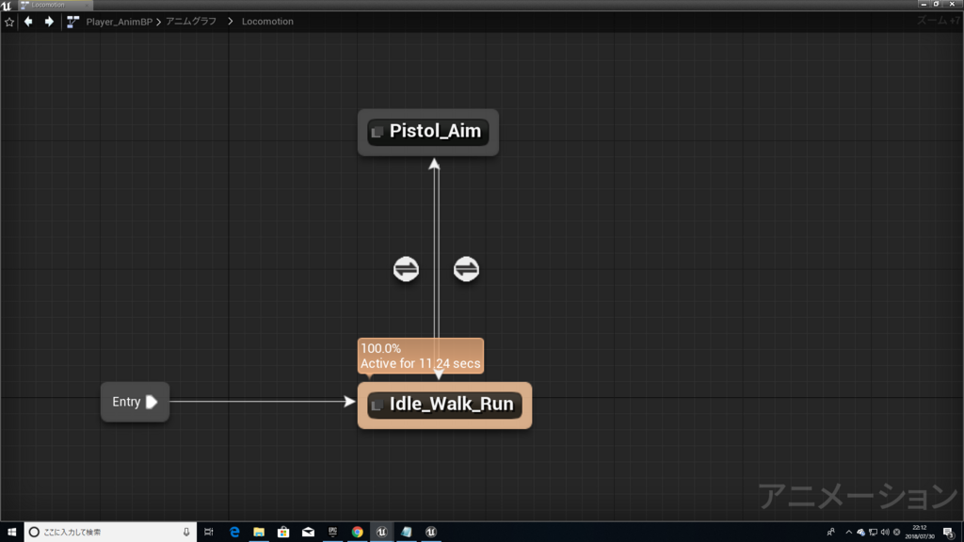964x542 pixels.
Task: Open the アニムグラフ breadcrumb
Action: (x=191, y=22)
